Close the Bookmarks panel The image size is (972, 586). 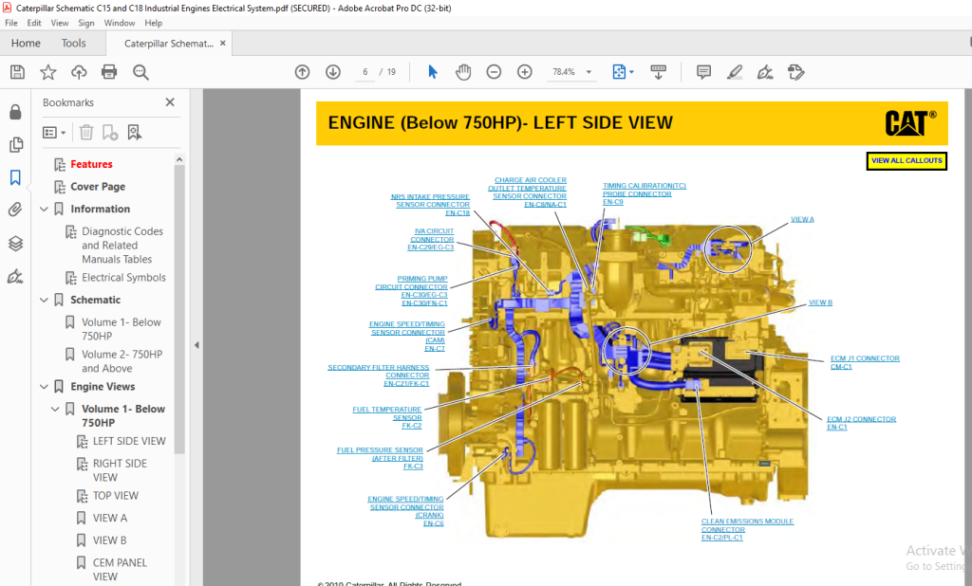[170, 102]
